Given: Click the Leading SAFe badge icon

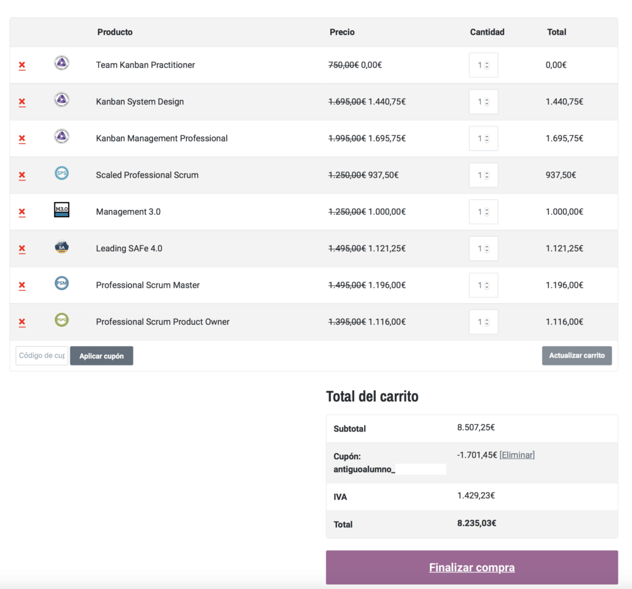Looking at the screenshot, I should click(62, 247).
